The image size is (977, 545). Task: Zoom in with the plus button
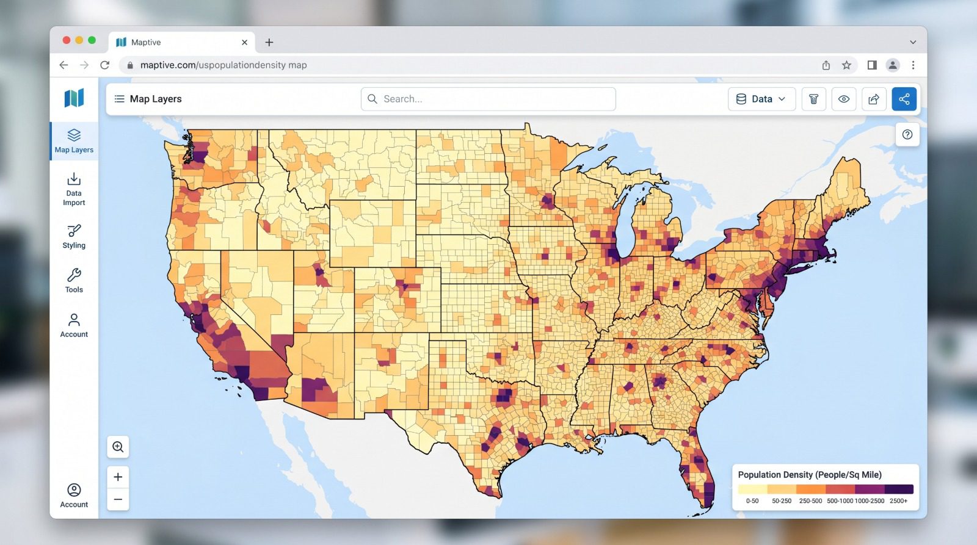[118, 477]
